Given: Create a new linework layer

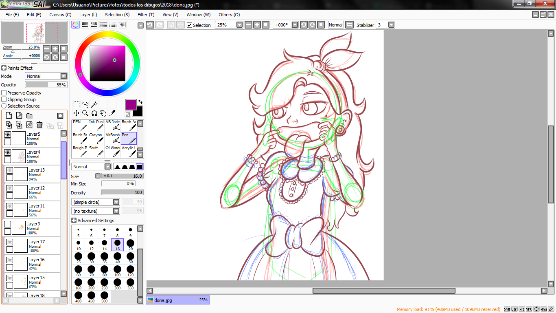Looking at the screenshot, I should click(19, 116).
